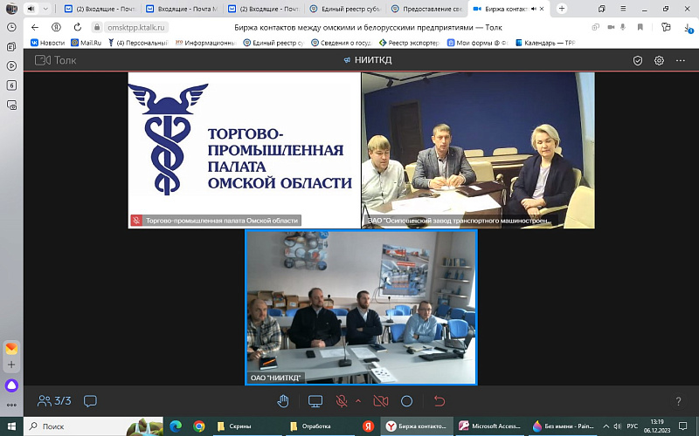Select the Торгово-промышленная палата Омской области tile

click(244, 150)
